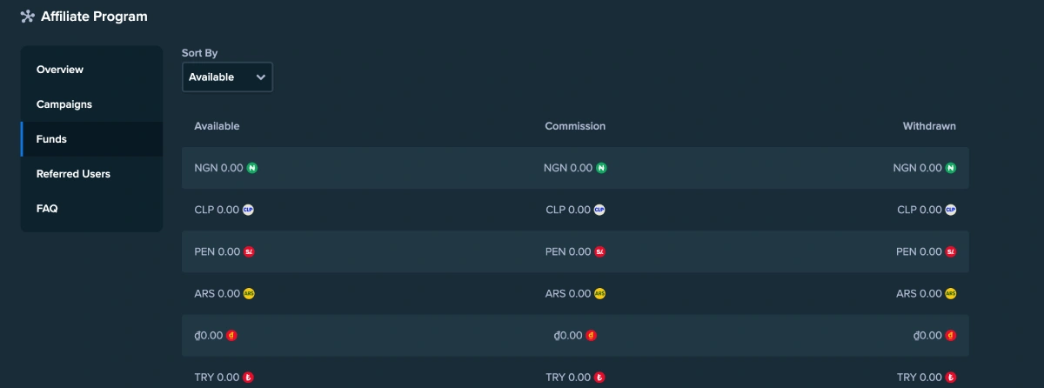Open the Overview tab in sidebar
This screenshot has height=388, width=1044.
coord(60,70)
